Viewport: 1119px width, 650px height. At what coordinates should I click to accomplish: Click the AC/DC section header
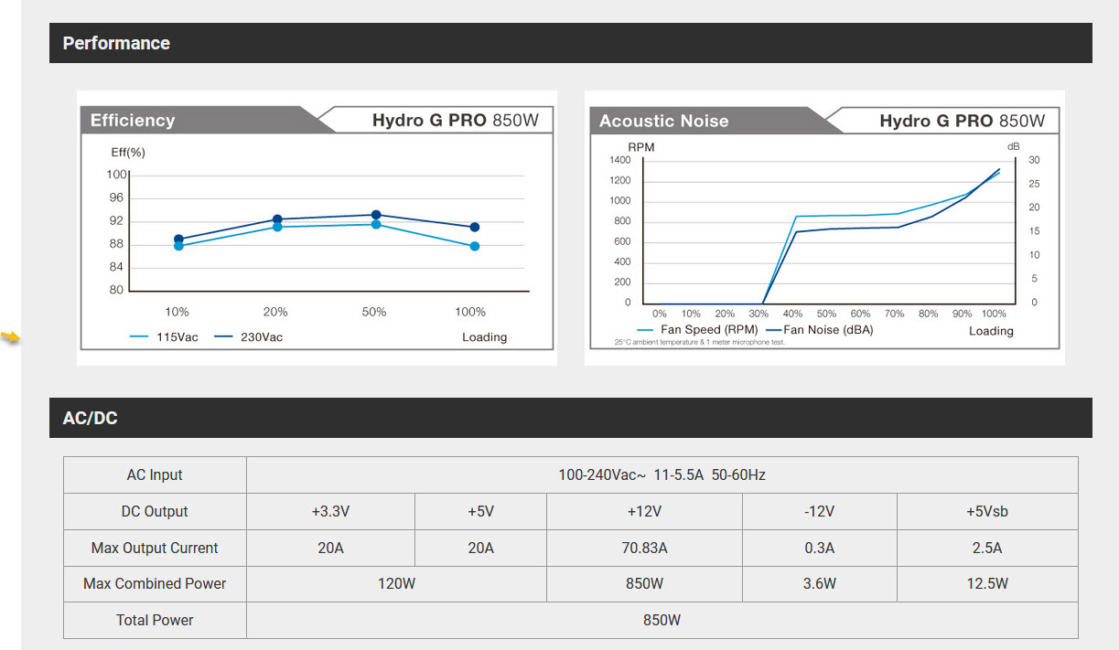tap(570, 418)
